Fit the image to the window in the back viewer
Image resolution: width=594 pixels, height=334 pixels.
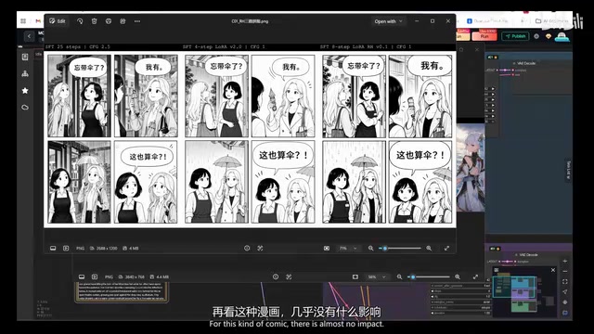355,276
